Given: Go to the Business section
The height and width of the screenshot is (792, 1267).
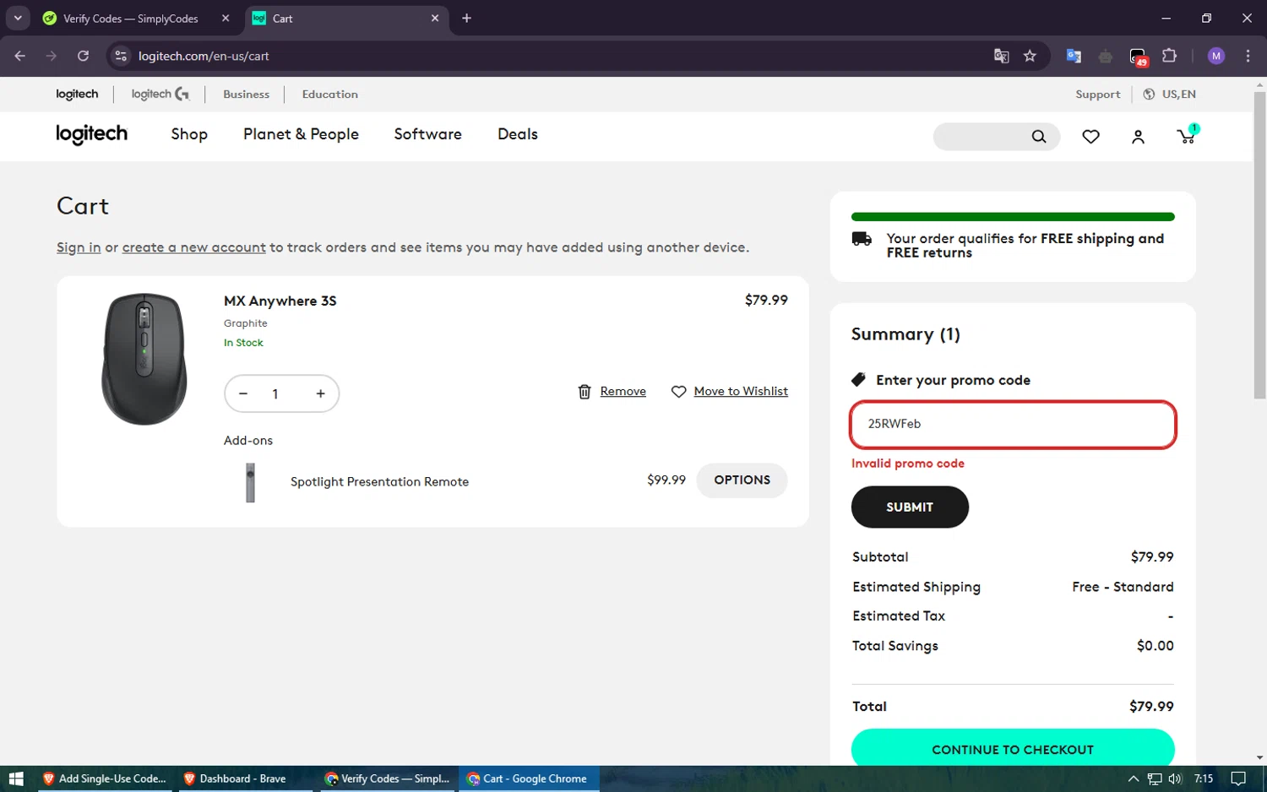Looking at the screenshot, I should pyautogui.click(x=246, y=95).
